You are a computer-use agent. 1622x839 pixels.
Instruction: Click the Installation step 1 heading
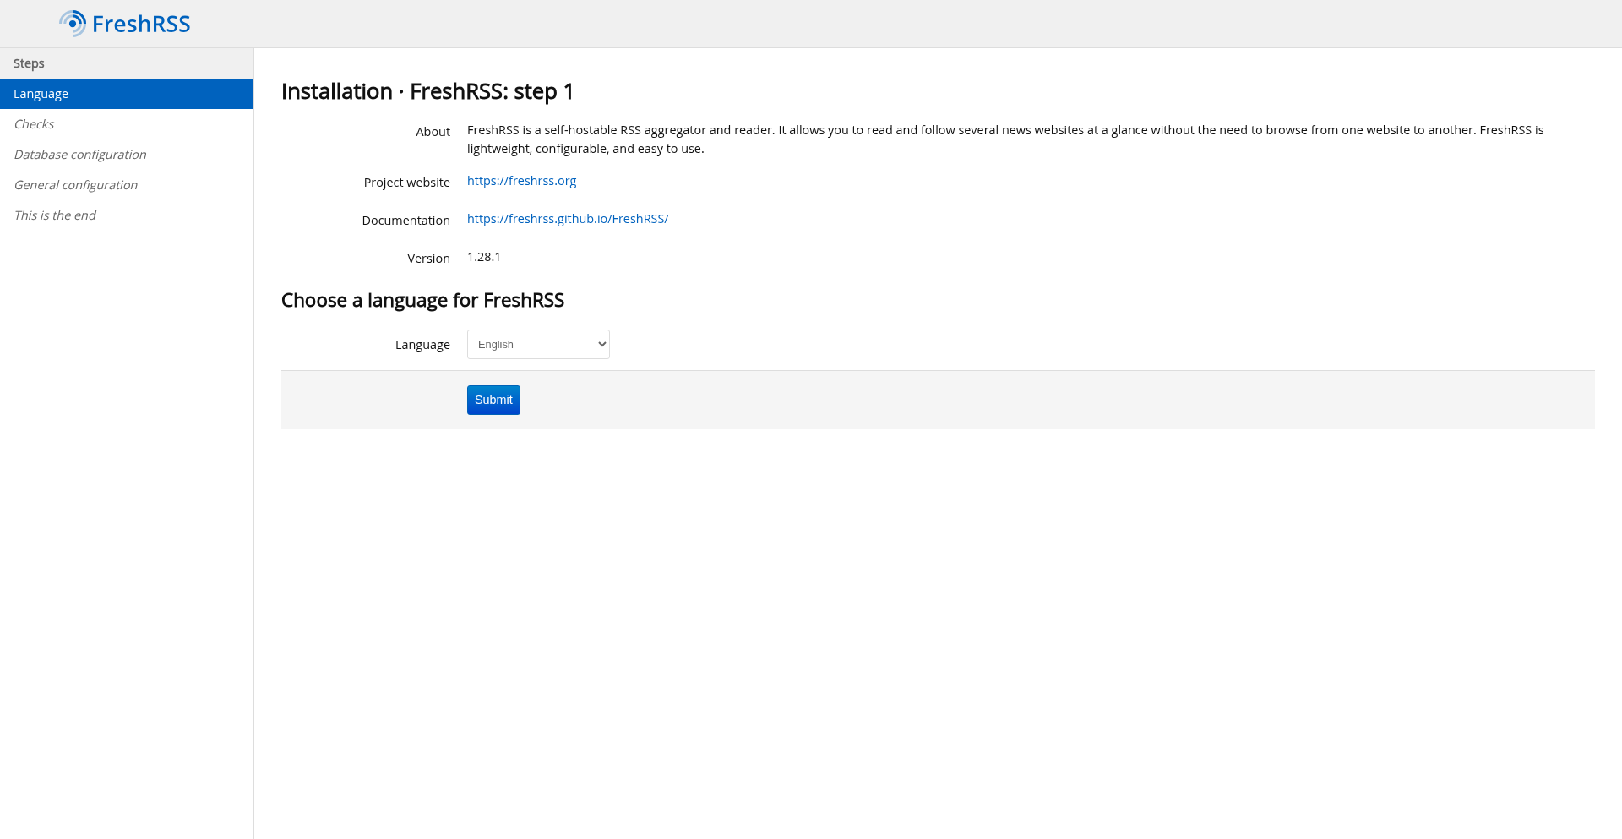(427, 91)
